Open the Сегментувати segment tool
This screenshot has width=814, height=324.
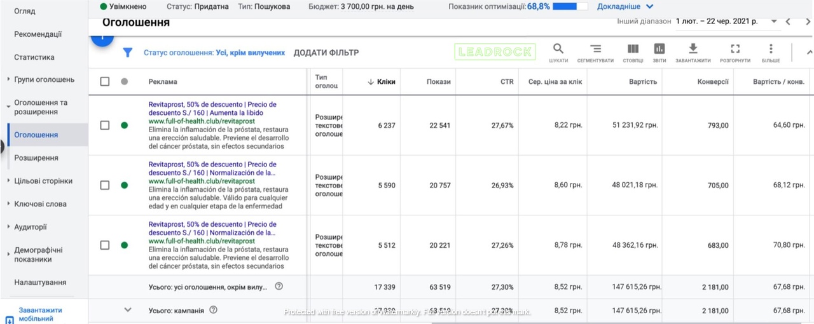click(595, 53)
